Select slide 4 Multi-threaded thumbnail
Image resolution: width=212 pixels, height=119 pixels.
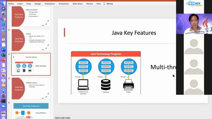[x=31, y=64]
